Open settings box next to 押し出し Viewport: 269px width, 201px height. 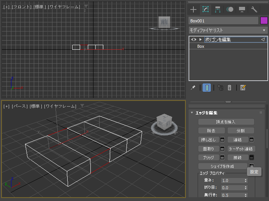click(x=223, y=140)
